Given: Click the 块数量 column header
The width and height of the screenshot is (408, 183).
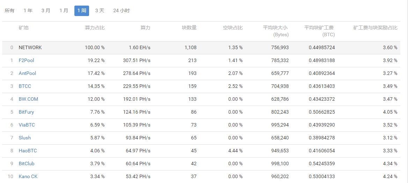Looking at the screenshot, I should [x=189, y=28].
